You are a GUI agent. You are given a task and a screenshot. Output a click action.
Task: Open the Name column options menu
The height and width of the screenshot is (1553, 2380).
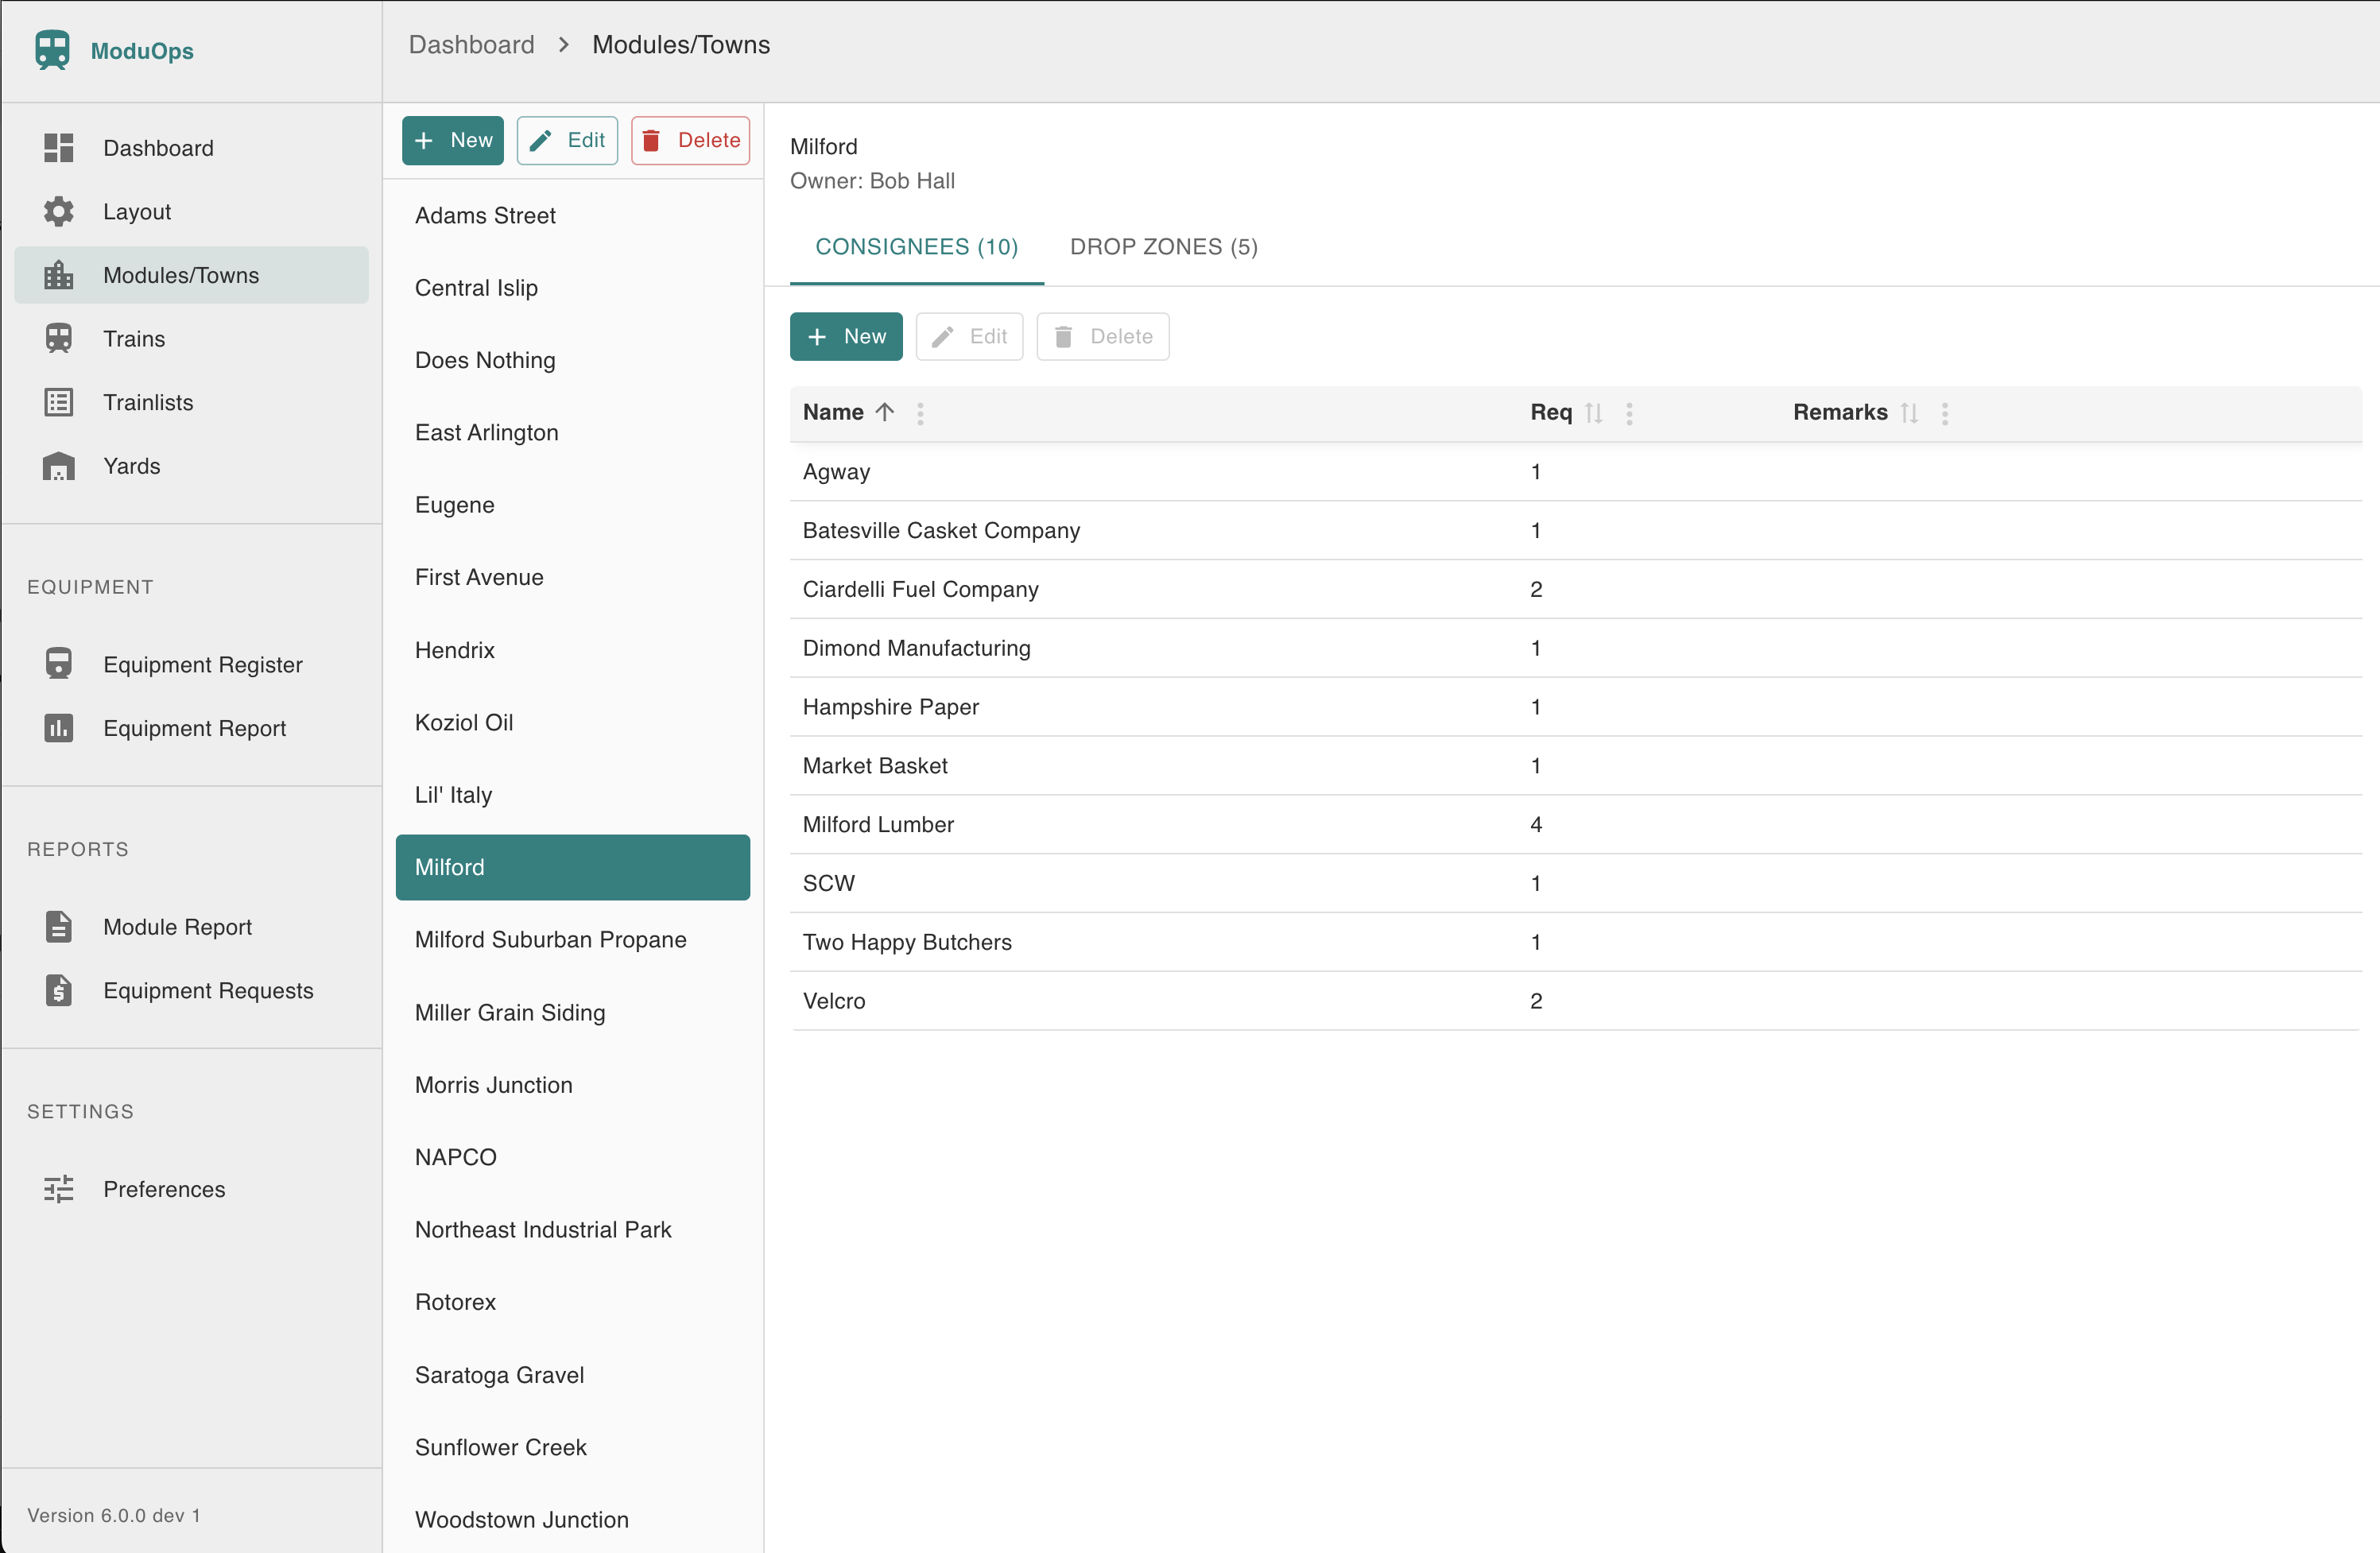[920, 413]
